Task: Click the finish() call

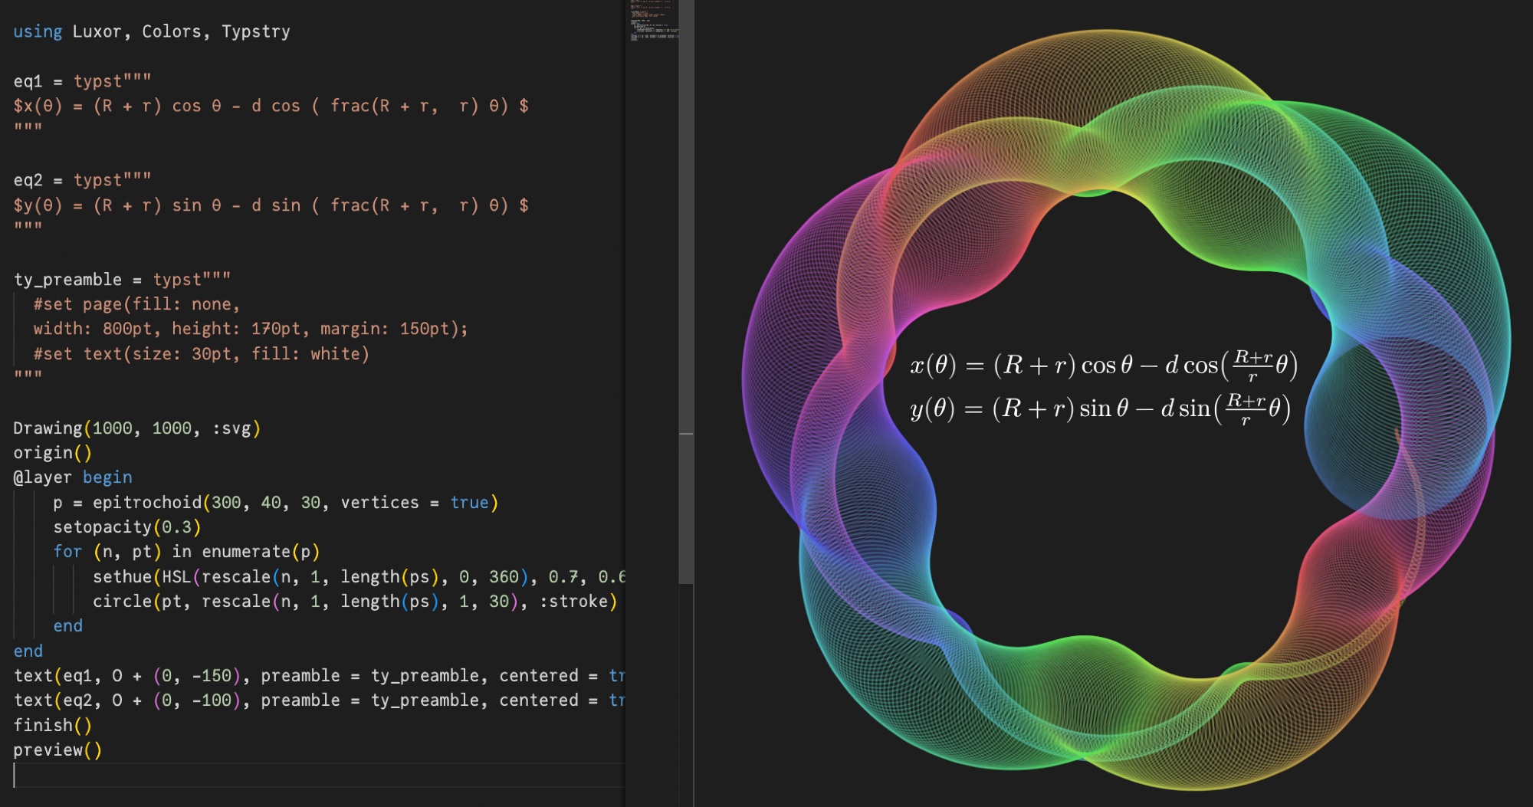Action: point(52,725)
